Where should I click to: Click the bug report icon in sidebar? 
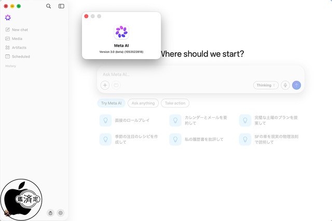pyautogui.click(x=50, y=213)
